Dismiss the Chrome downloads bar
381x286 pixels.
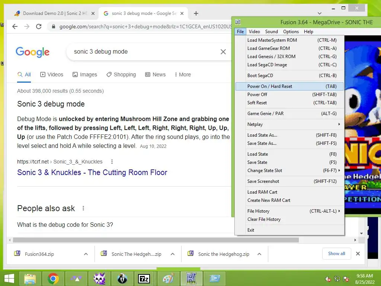coord(358,254)
